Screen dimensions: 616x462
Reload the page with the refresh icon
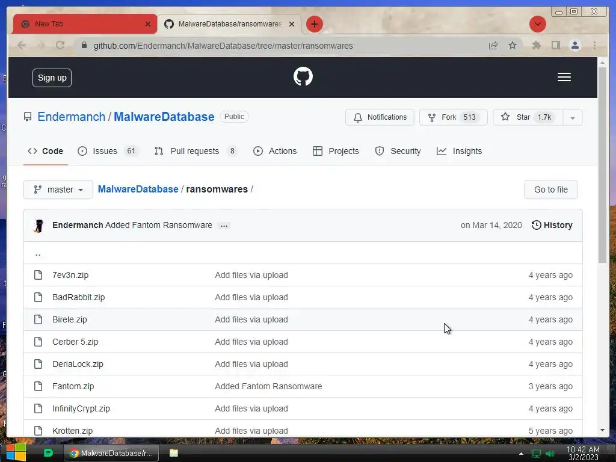pos(60,46)
